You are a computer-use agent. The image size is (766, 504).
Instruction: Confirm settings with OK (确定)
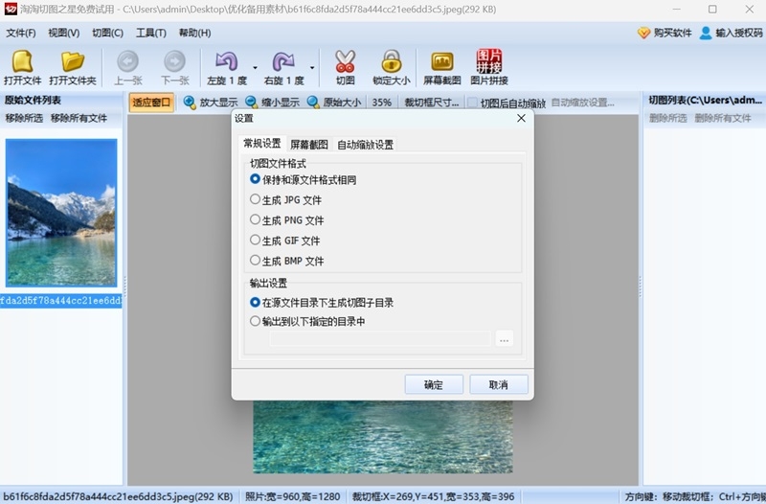434,384
